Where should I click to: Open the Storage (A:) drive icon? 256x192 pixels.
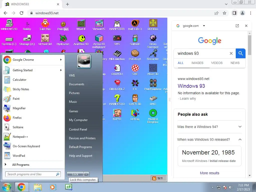point(27,40)
